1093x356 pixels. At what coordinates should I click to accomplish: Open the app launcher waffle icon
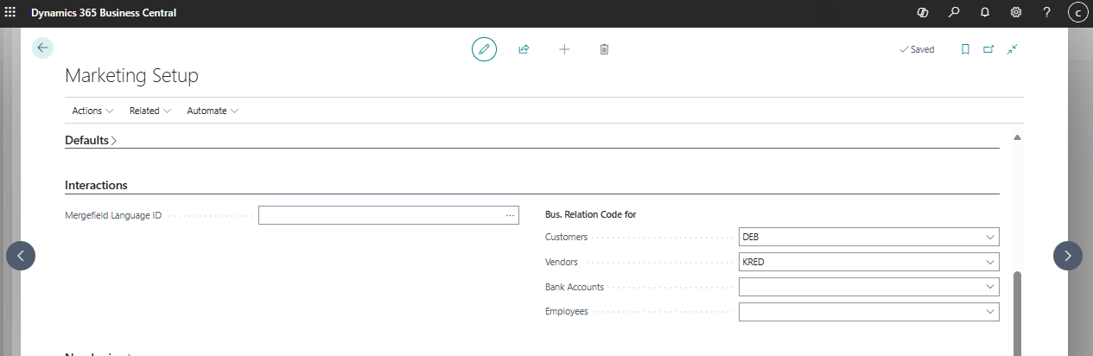[10, 13]
